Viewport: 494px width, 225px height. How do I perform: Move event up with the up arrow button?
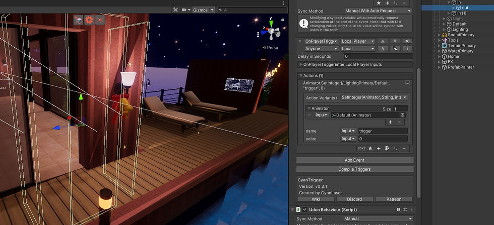[383, 41]
